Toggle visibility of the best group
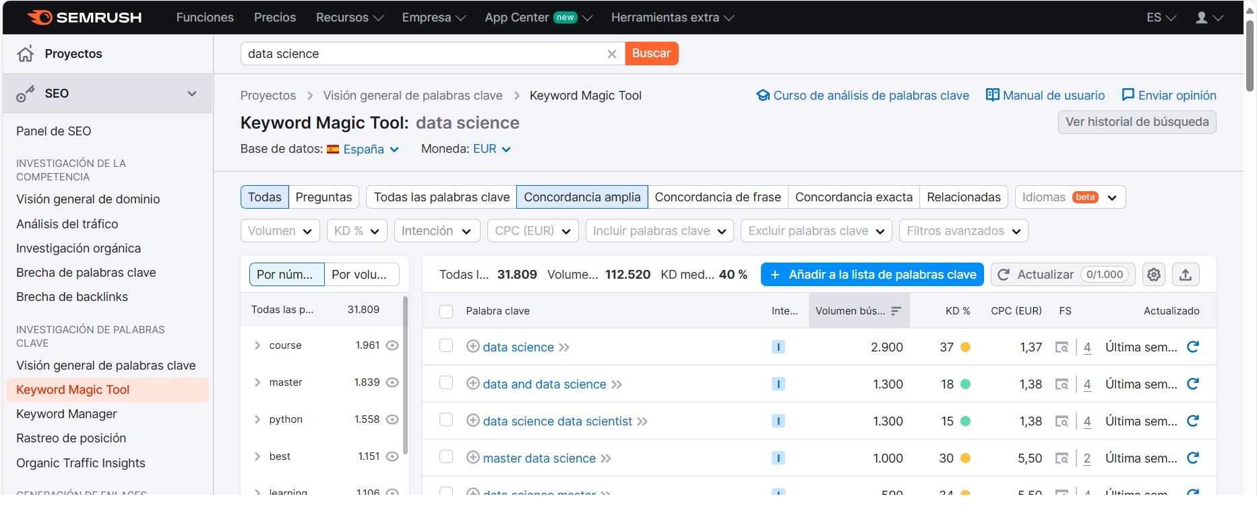 pyautogui.click(x=392, y=456)
